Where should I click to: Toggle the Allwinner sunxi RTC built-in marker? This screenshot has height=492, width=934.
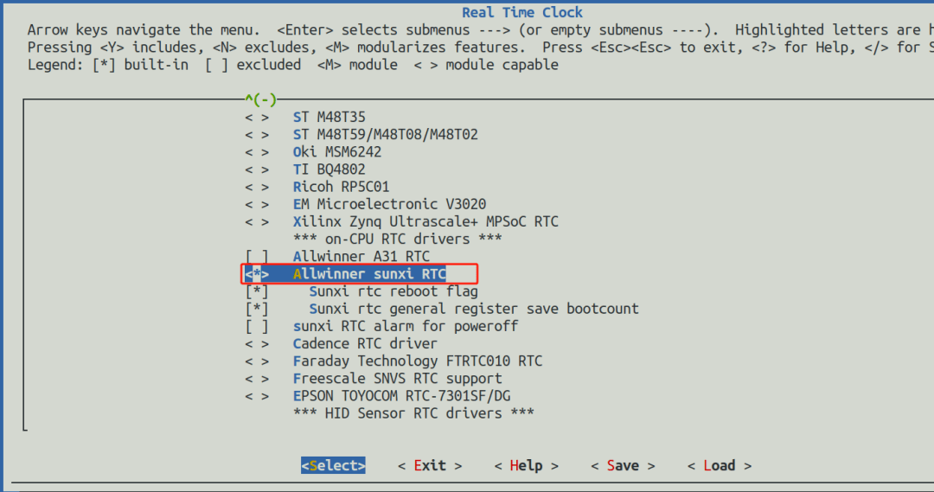pos(257,274)
